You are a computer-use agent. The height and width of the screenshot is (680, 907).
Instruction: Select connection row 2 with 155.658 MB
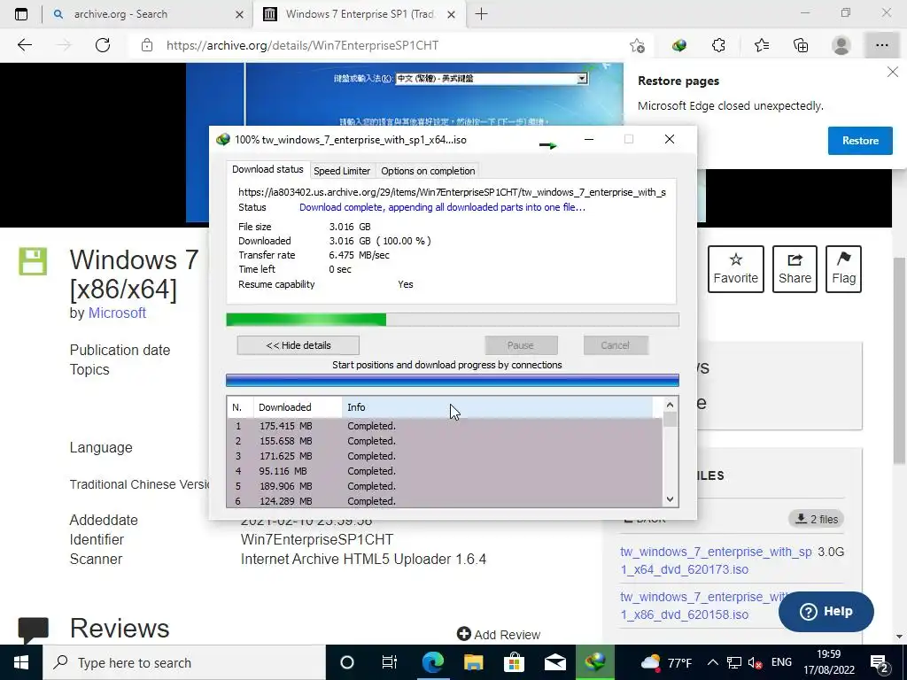pos(445,441)
